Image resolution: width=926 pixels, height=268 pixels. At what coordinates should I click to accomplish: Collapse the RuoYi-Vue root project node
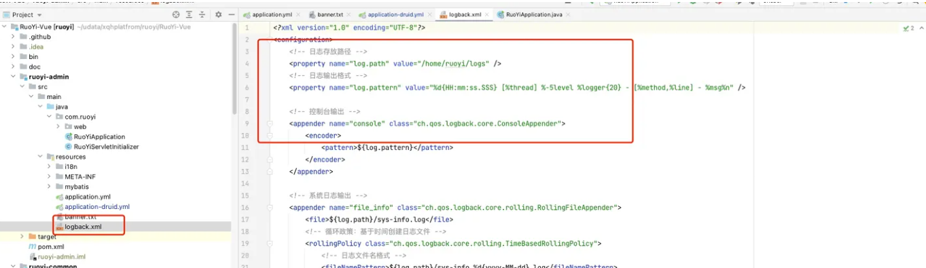coord(5,26)
